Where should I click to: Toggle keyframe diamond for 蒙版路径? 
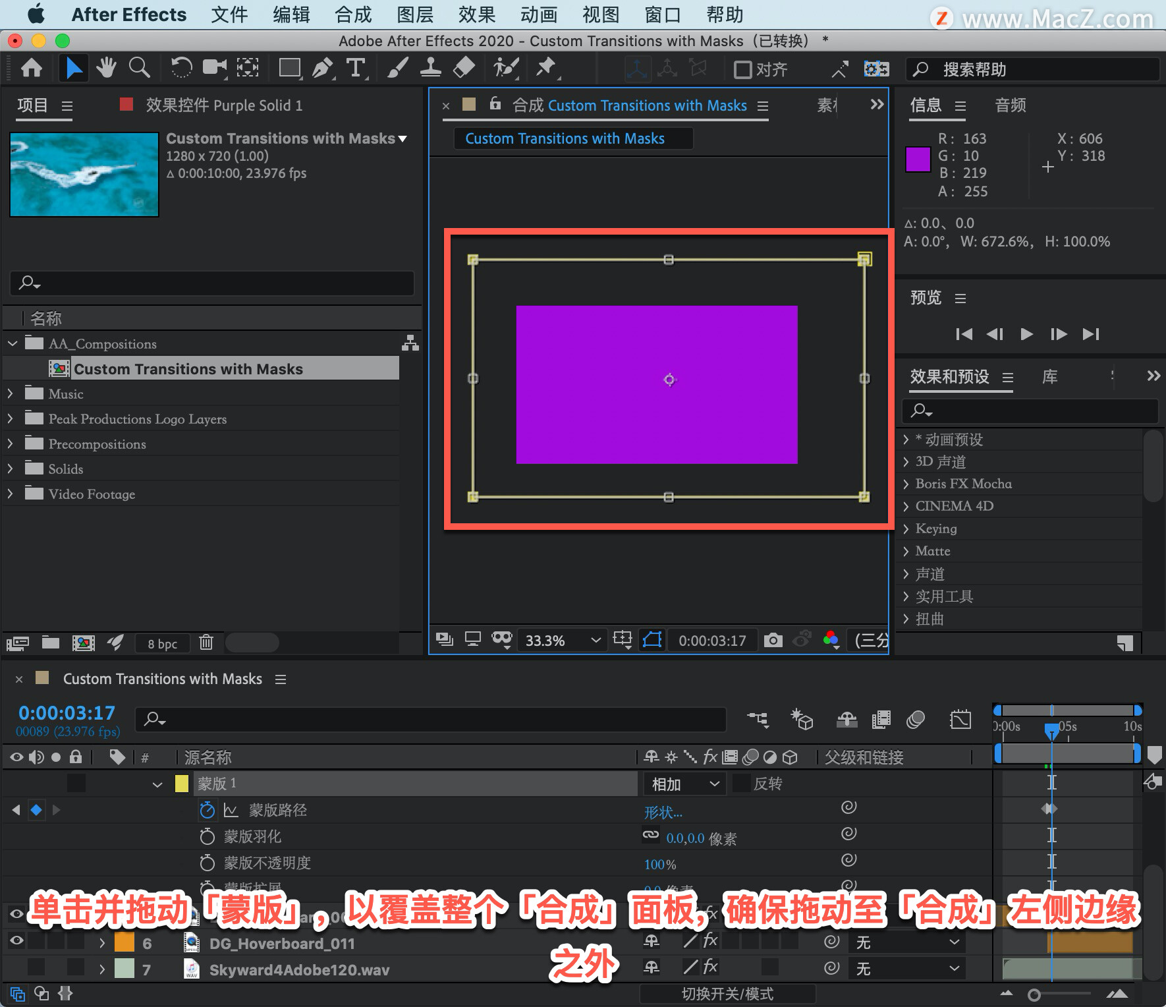(x=36, y=810)
